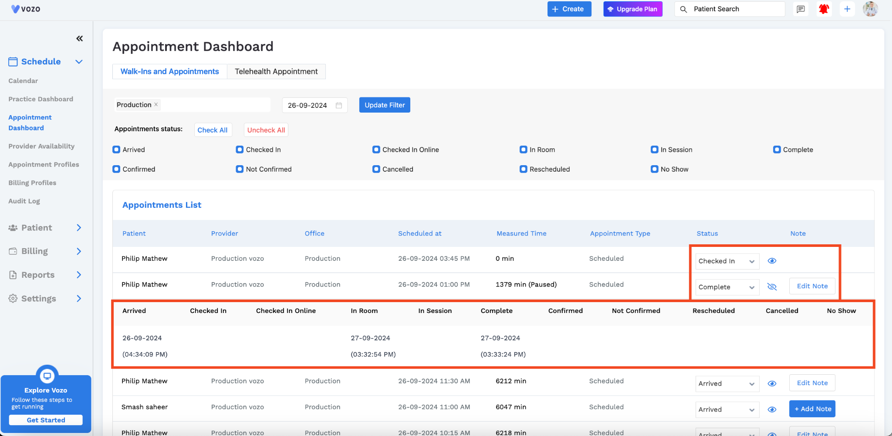Screen dimensions: 892x436
Task: Expand the Reports menu chevron
Action: [x=79, y=275]
